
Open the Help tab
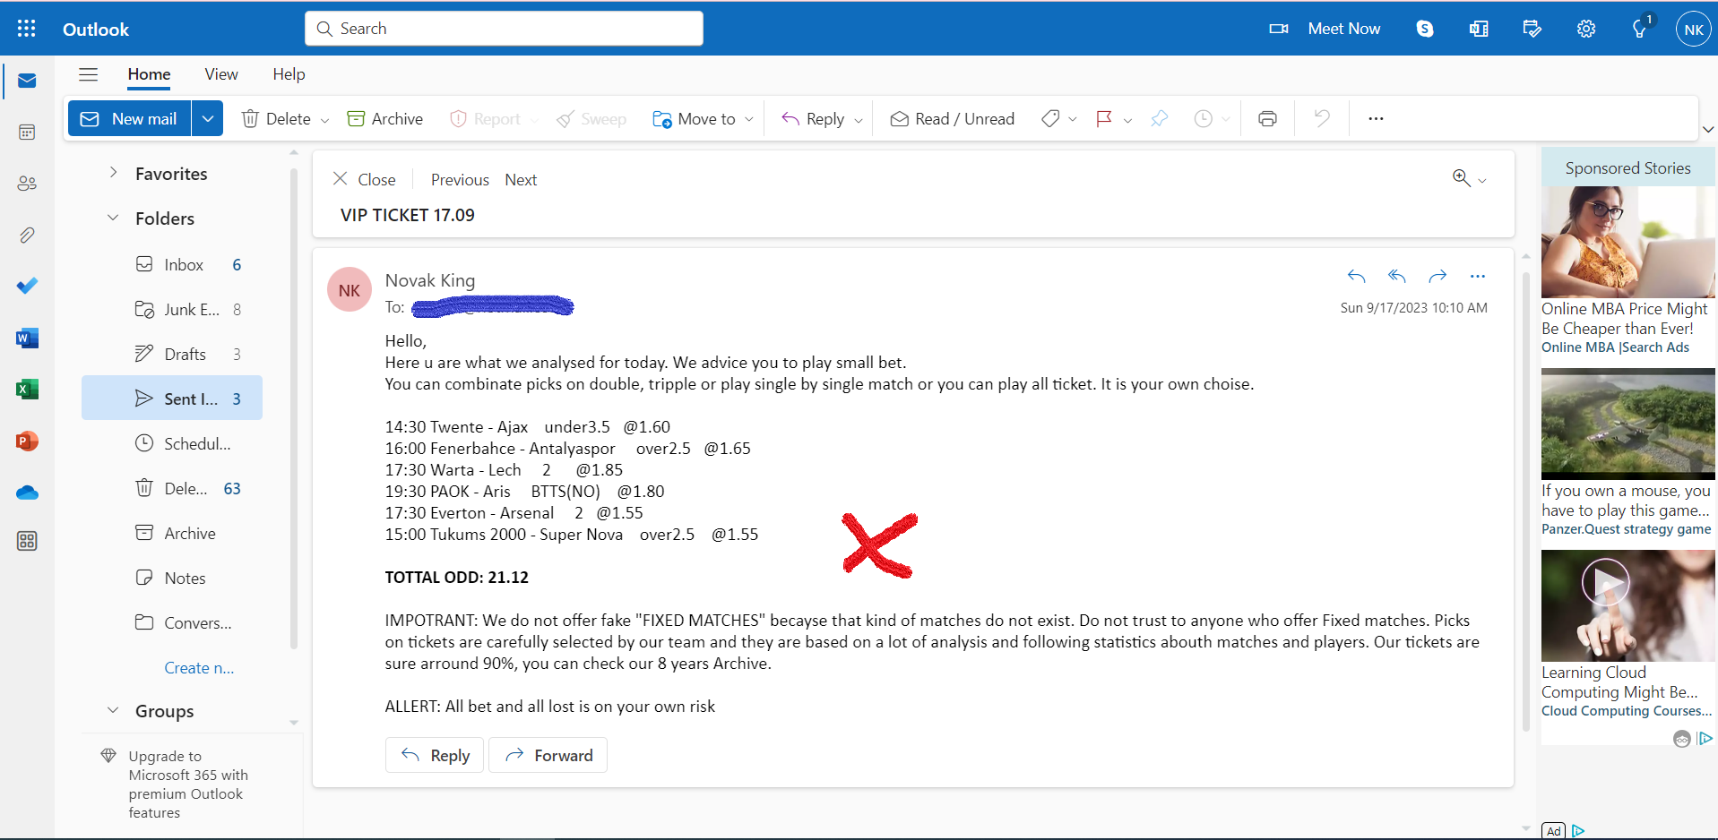click(x=289, y=74)
